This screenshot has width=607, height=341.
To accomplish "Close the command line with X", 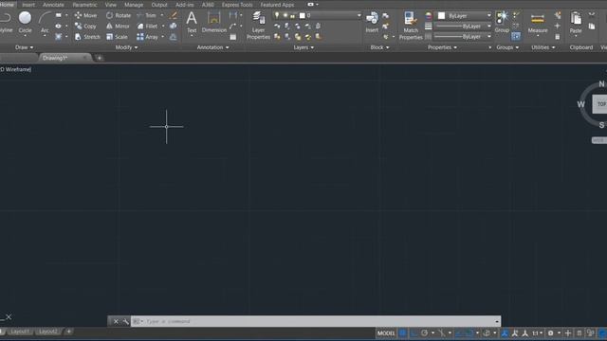I will (x=116, y=321).
